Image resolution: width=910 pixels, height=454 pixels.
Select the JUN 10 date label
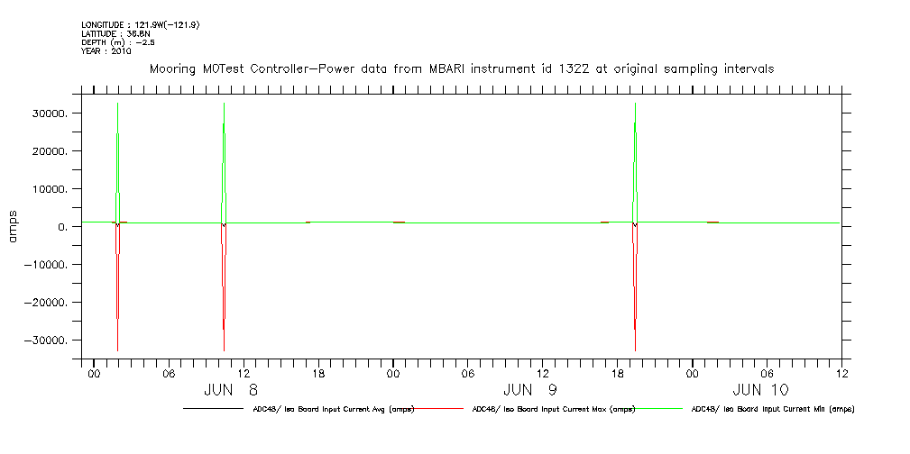(760, 390)
